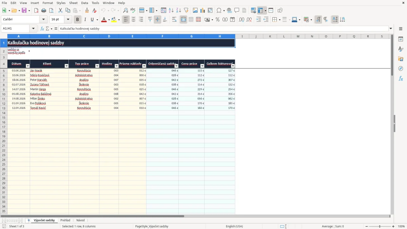Open the Format menu
This screenshot has height=229, width=407.
pyautogui.click(x=48, y=3)
